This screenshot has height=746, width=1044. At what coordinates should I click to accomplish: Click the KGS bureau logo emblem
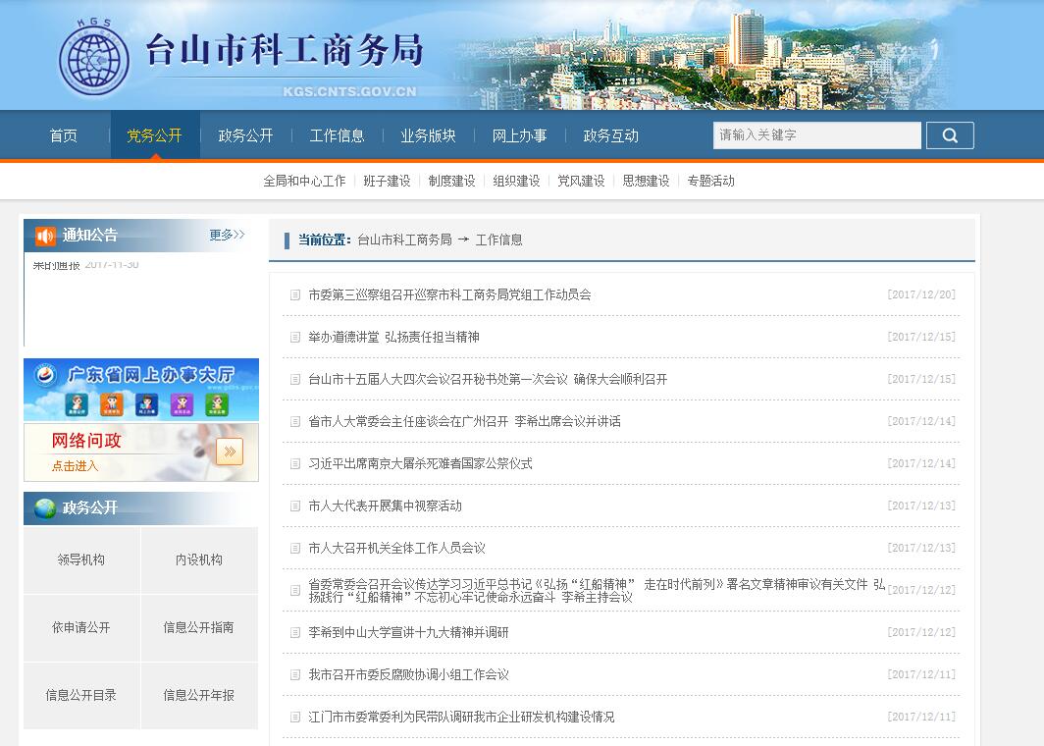[93, 56]
